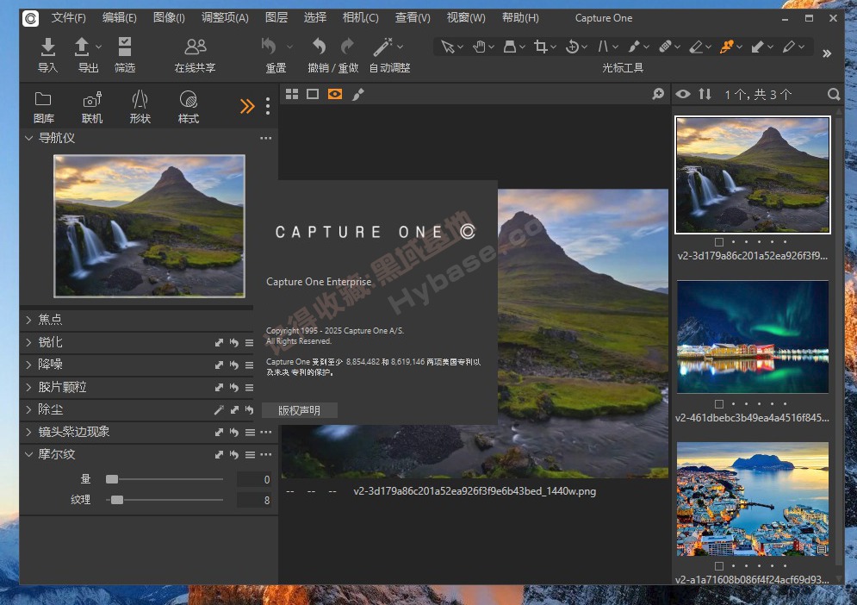This screenshot has height=605, width=857.
Task: Switch to the grid multi-view icon
Action: (x=292, y=94)
